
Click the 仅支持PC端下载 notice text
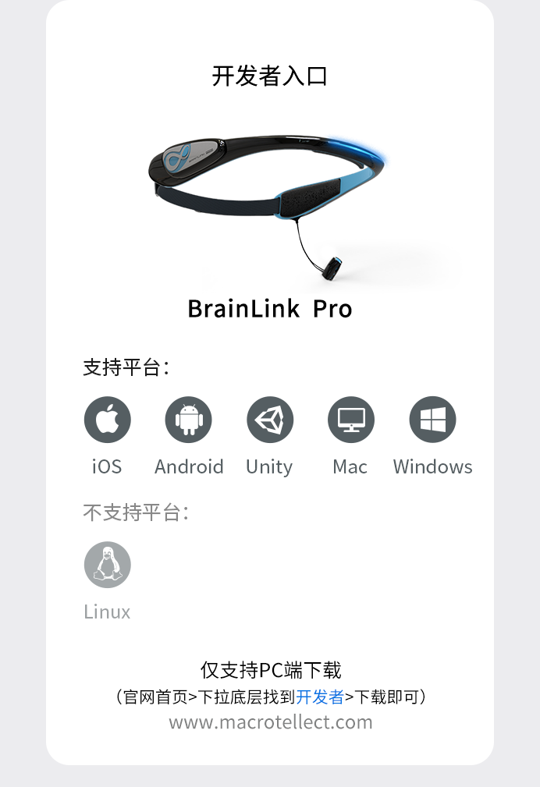pyautogui.click(x=270, y=670)
